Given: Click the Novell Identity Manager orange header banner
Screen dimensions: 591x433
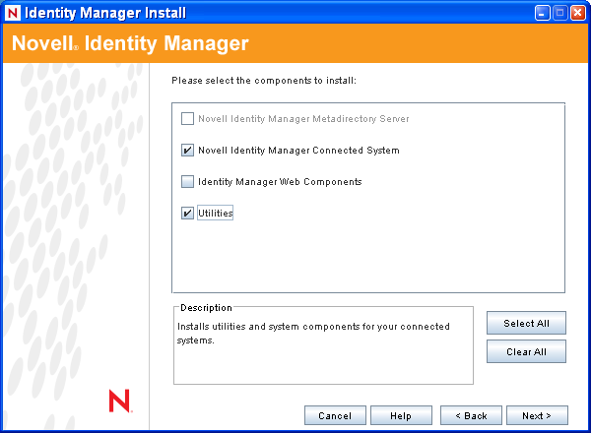Looking at the screenshot, I should pyautogui.click(x=295, y=44).
